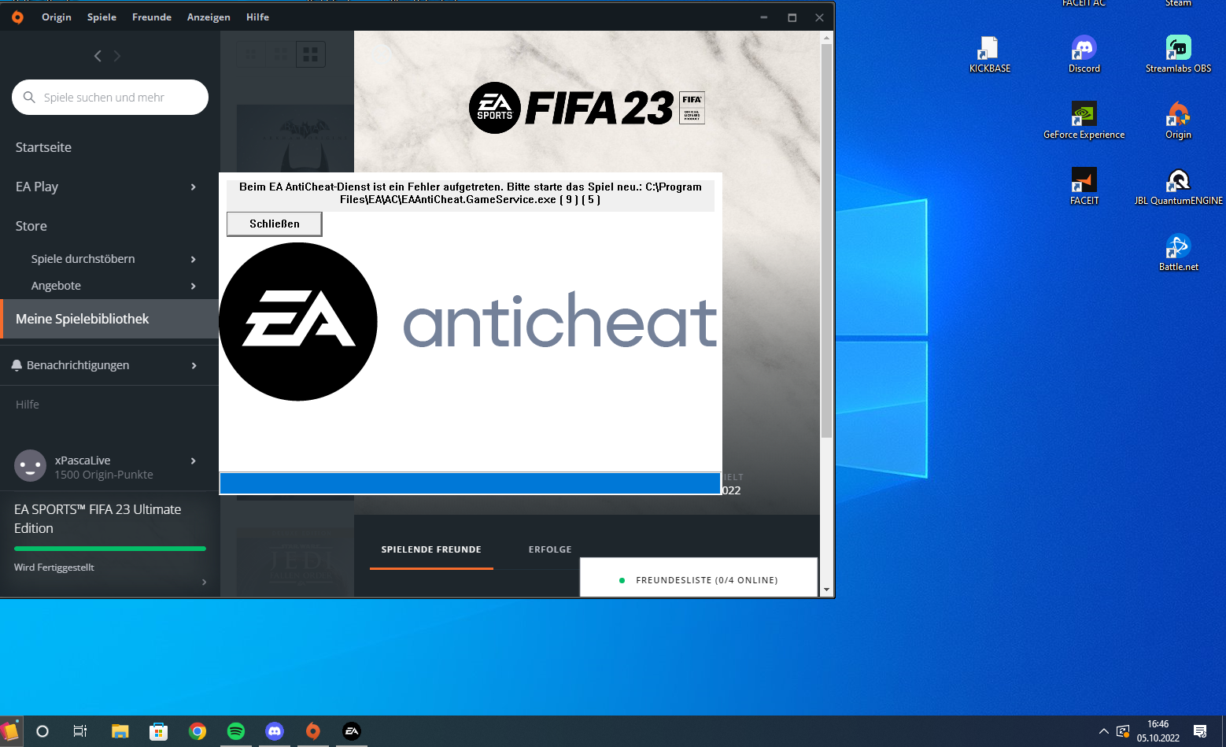Click the Origin scrollbar down arrow
The image size is (1226, 747).
pos(826,590)
